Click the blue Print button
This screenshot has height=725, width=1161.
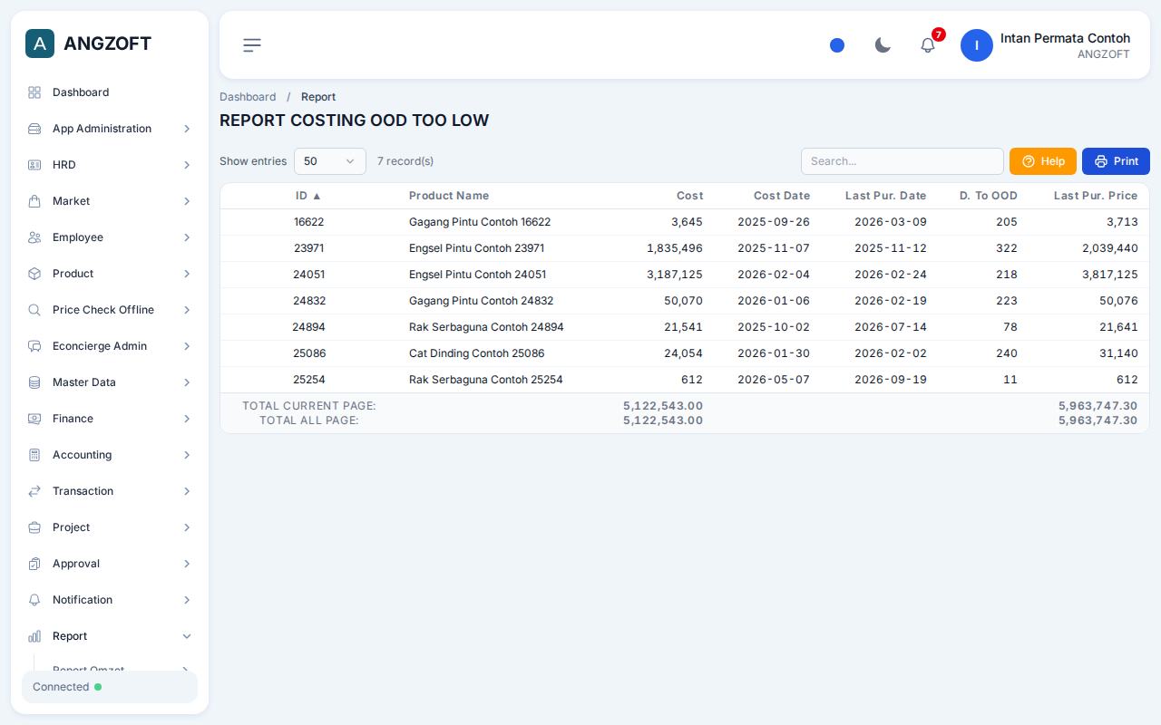pos(1116,161)
